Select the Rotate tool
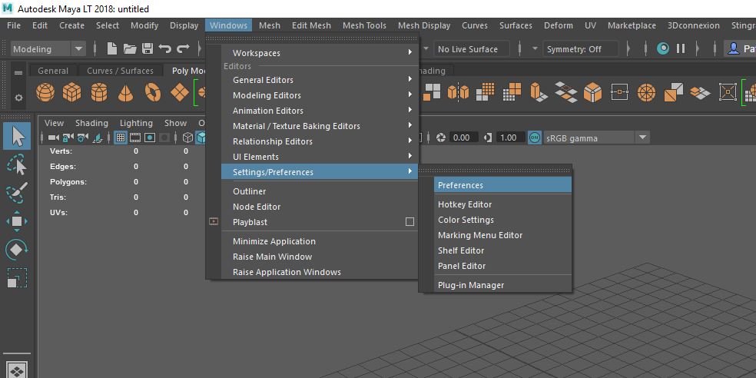 point(17,249)
